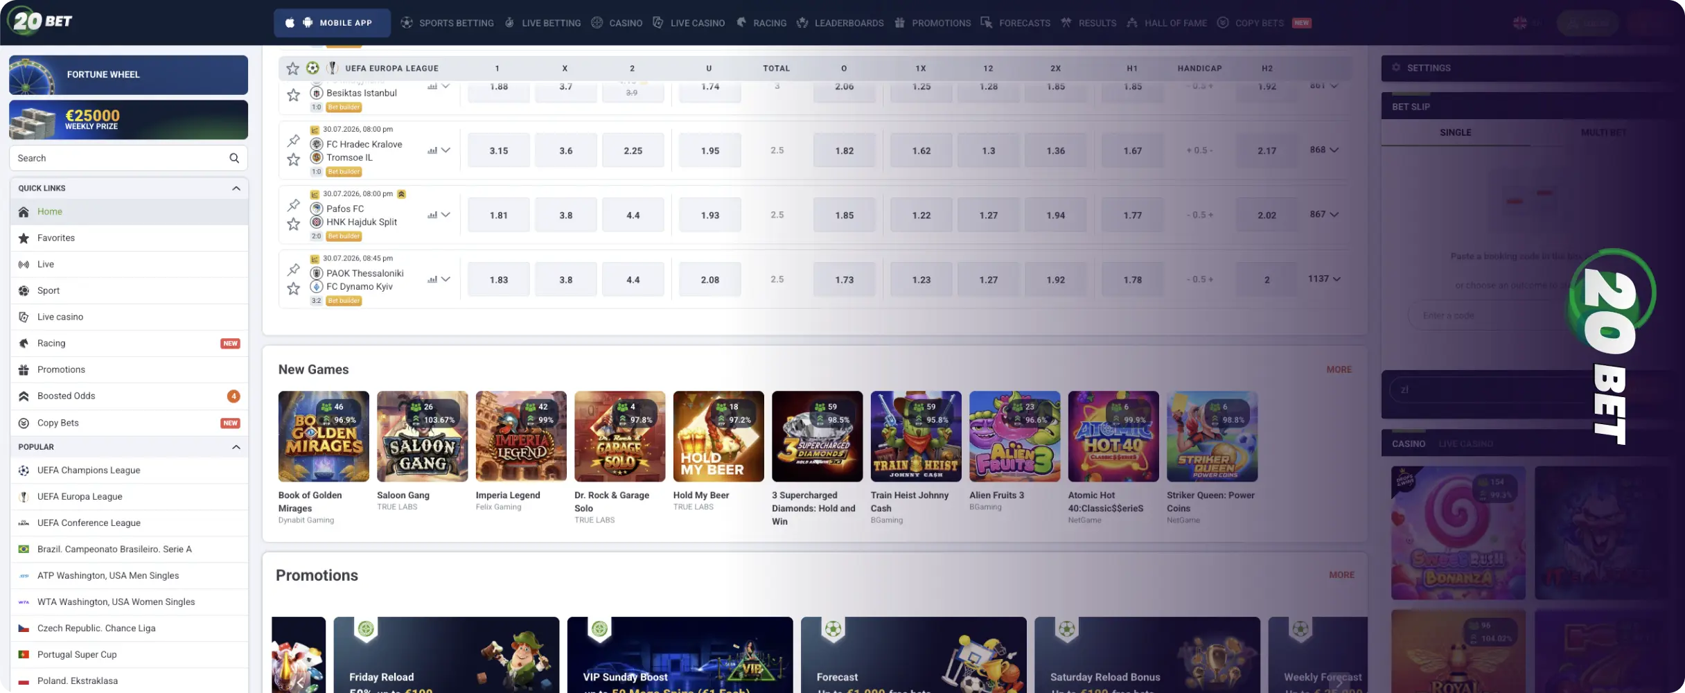This screenshot has width=1685, height=693.
Task: Expand 867 more markets for Pafos FC
Action: 1324,214
